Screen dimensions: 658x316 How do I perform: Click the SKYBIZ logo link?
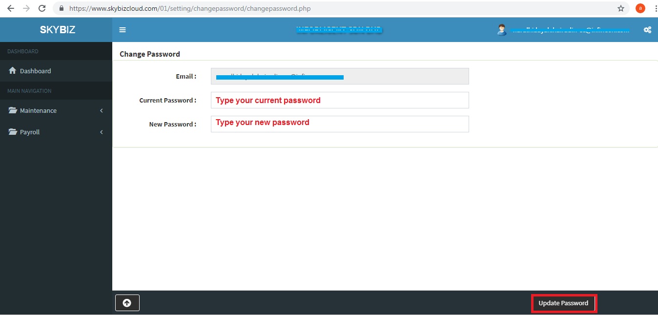pos(57,30)
